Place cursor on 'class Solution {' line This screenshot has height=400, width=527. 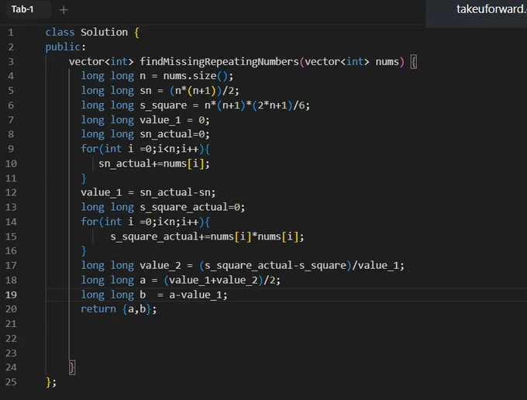pos(92,33)
